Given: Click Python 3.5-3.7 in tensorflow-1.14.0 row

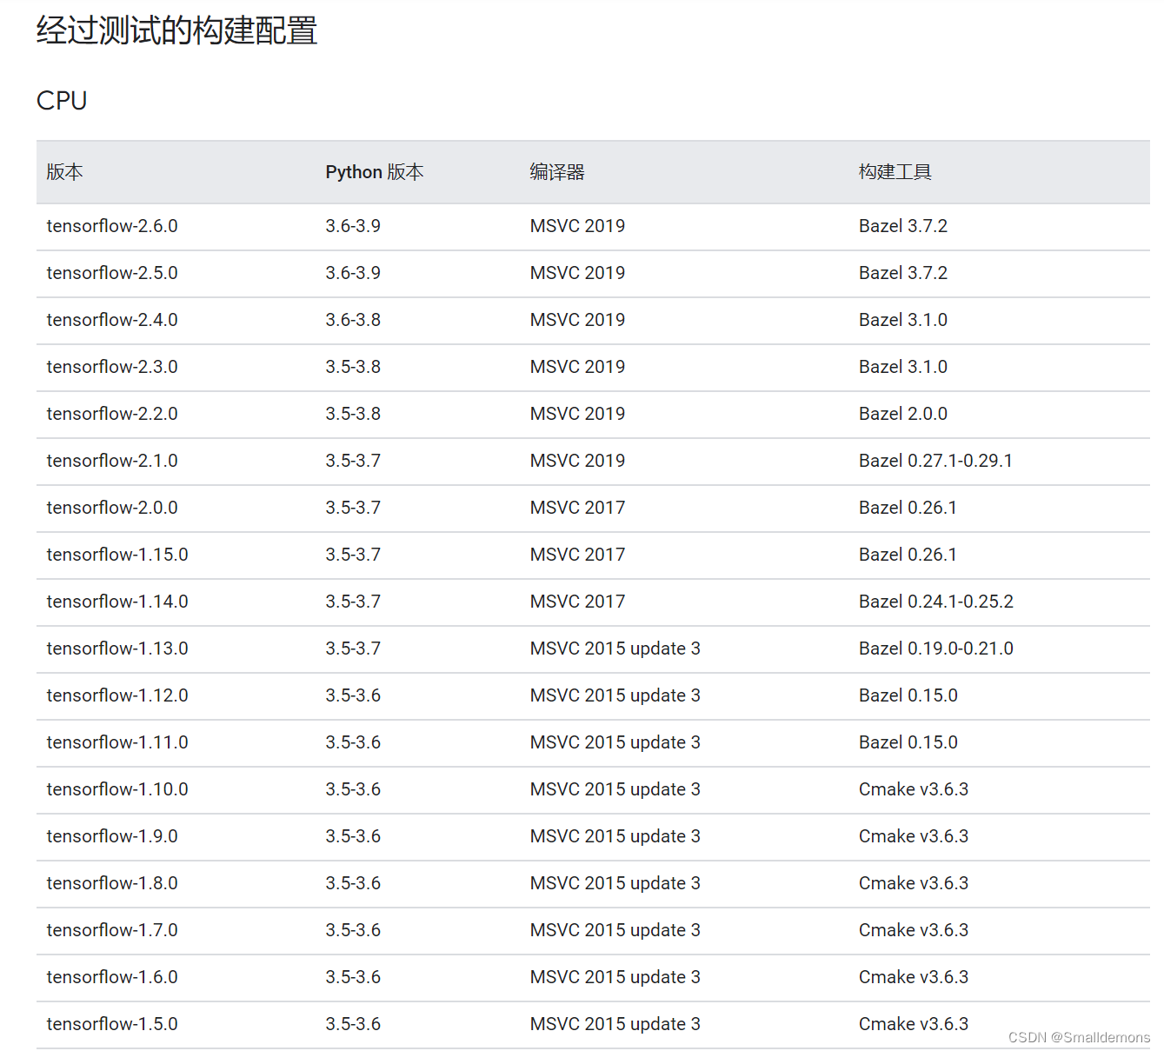Looking at the screenshot, I should click(353, 602).
